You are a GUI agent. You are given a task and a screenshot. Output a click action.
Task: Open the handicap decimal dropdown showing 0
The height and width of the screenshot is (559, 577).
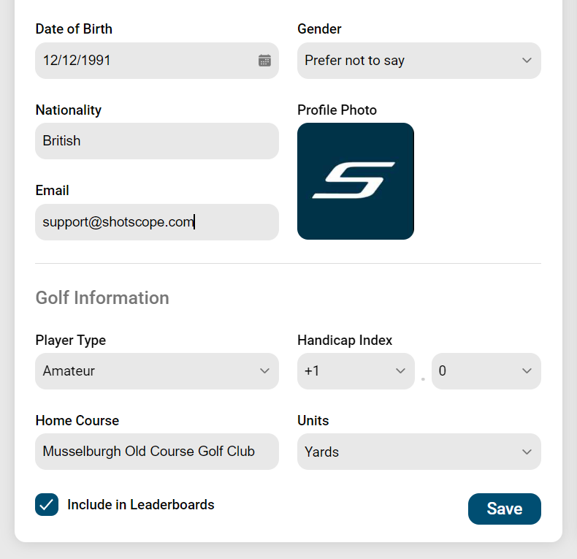click(486, 371)
